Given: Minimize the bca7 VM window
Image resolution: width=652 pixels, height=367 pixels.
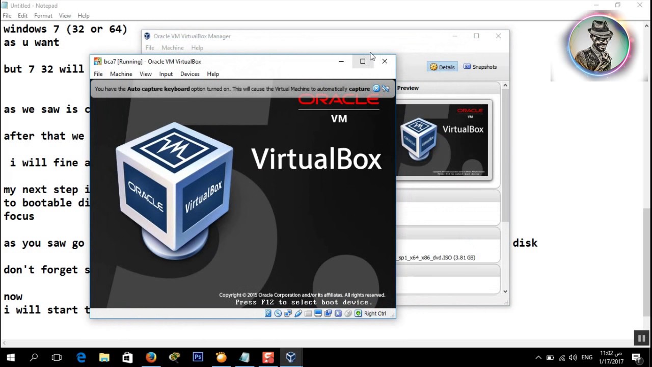Looking at the screenshot, I should pos(341,61).
